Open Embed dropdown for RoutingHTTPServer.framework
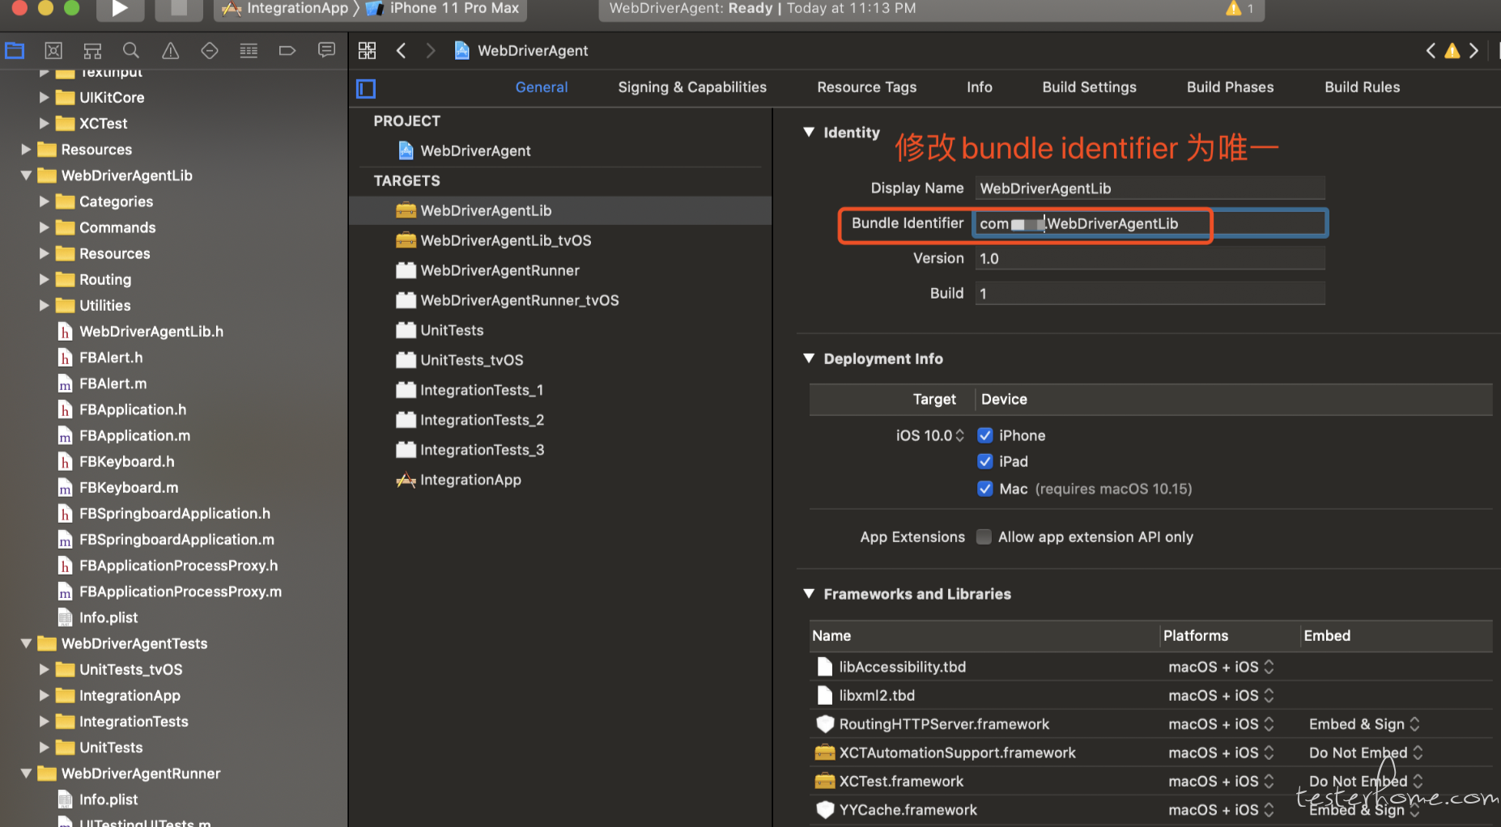 [x=1364, y=724]
